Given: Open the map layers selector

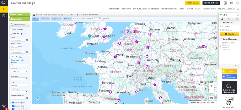Looking at the screenshot, I should [x=211, y=98].
